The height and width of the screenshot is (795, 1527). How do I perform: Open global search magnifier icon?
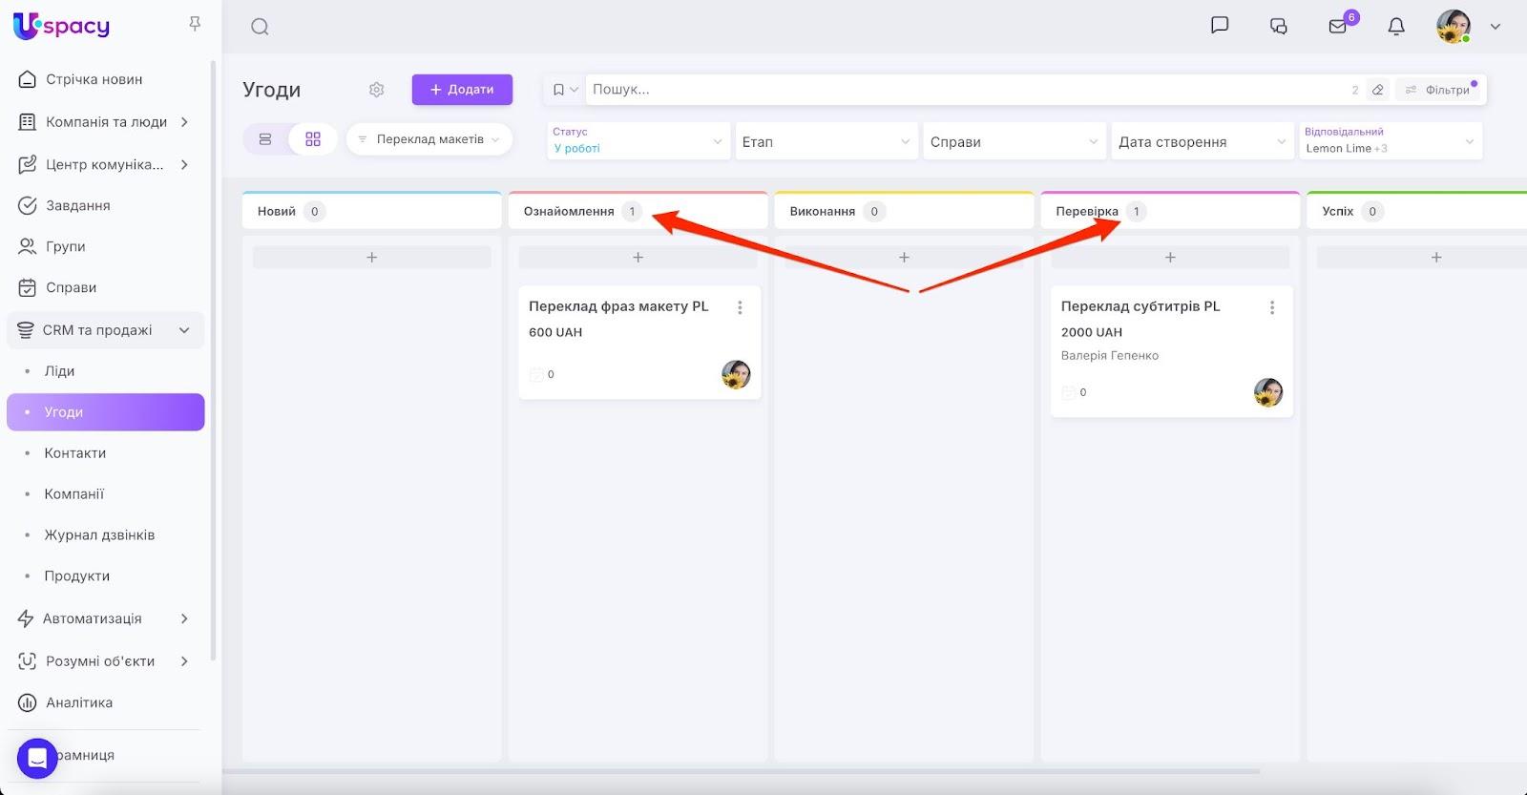[x=260, y=27]
